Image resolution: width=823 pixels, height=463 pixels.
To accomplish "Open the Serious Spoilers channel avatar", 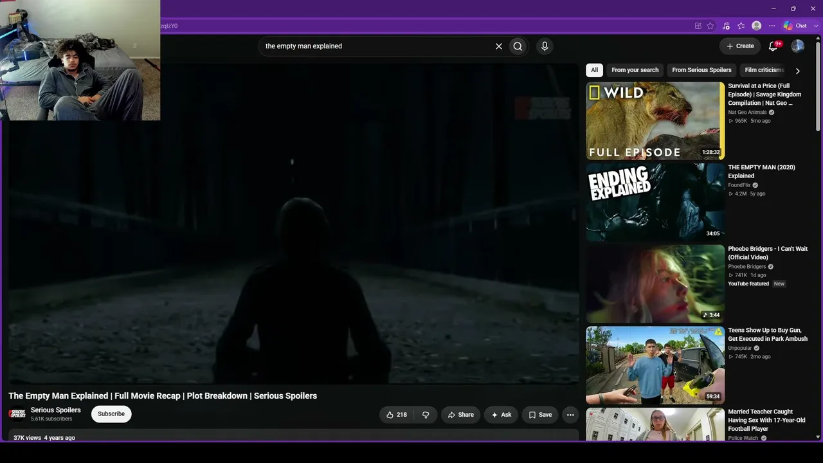I will click(17, 414).
